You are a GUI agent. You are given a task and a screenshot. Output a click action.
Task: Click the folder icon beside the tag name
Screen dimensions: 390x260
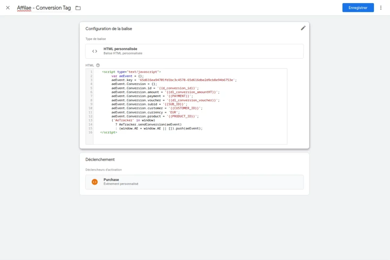coord(78,8)
